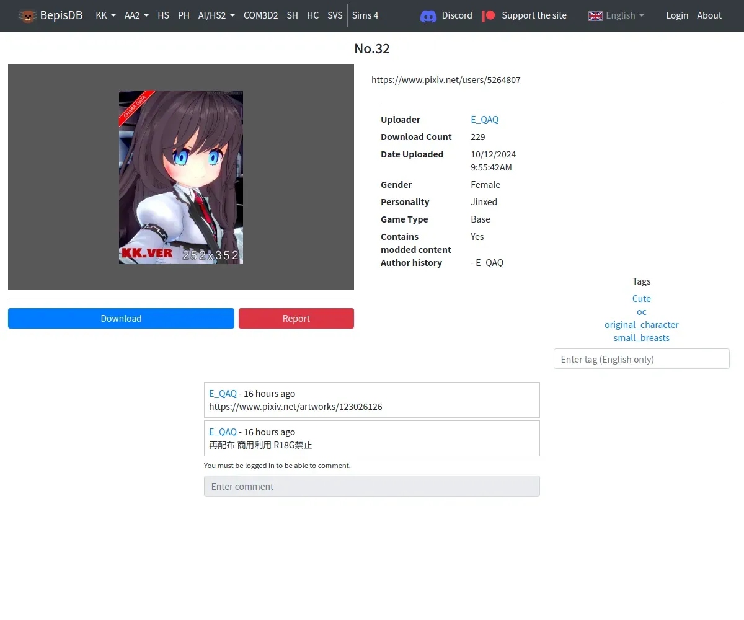Click the Tags heading
Screen dimensions: 744x620
pyautogui.click(x=642, y=281)
